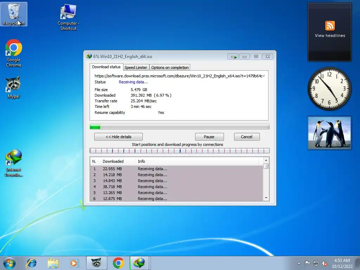Click the green arrow button in the IDM title bar

pos(233,57)
